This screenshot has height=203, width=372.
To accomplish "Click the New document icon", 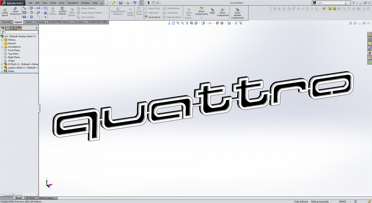I will pos(106,3).
